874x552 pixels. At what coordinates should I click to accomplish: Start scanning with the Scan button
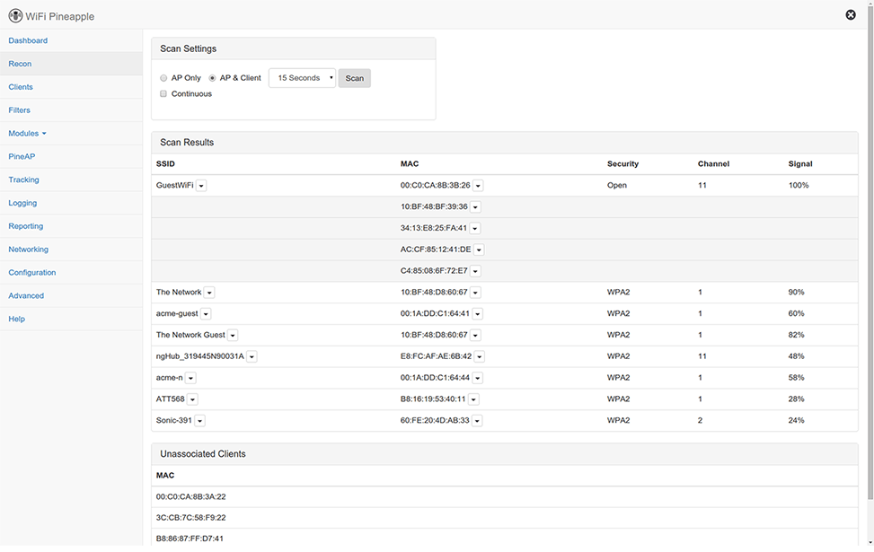(x=355, y=78)
